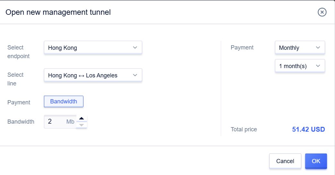The width and height of the screenshot is (335, 175).
Task: Click the chevron icon on 1 month(s) selector
Action: pyautogui.click(x=318, y=66)
